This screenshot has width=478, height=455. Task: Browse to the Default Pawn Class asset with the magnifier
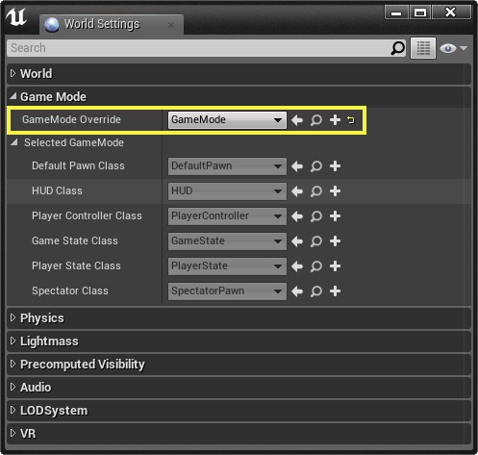(x=316, y=166)
